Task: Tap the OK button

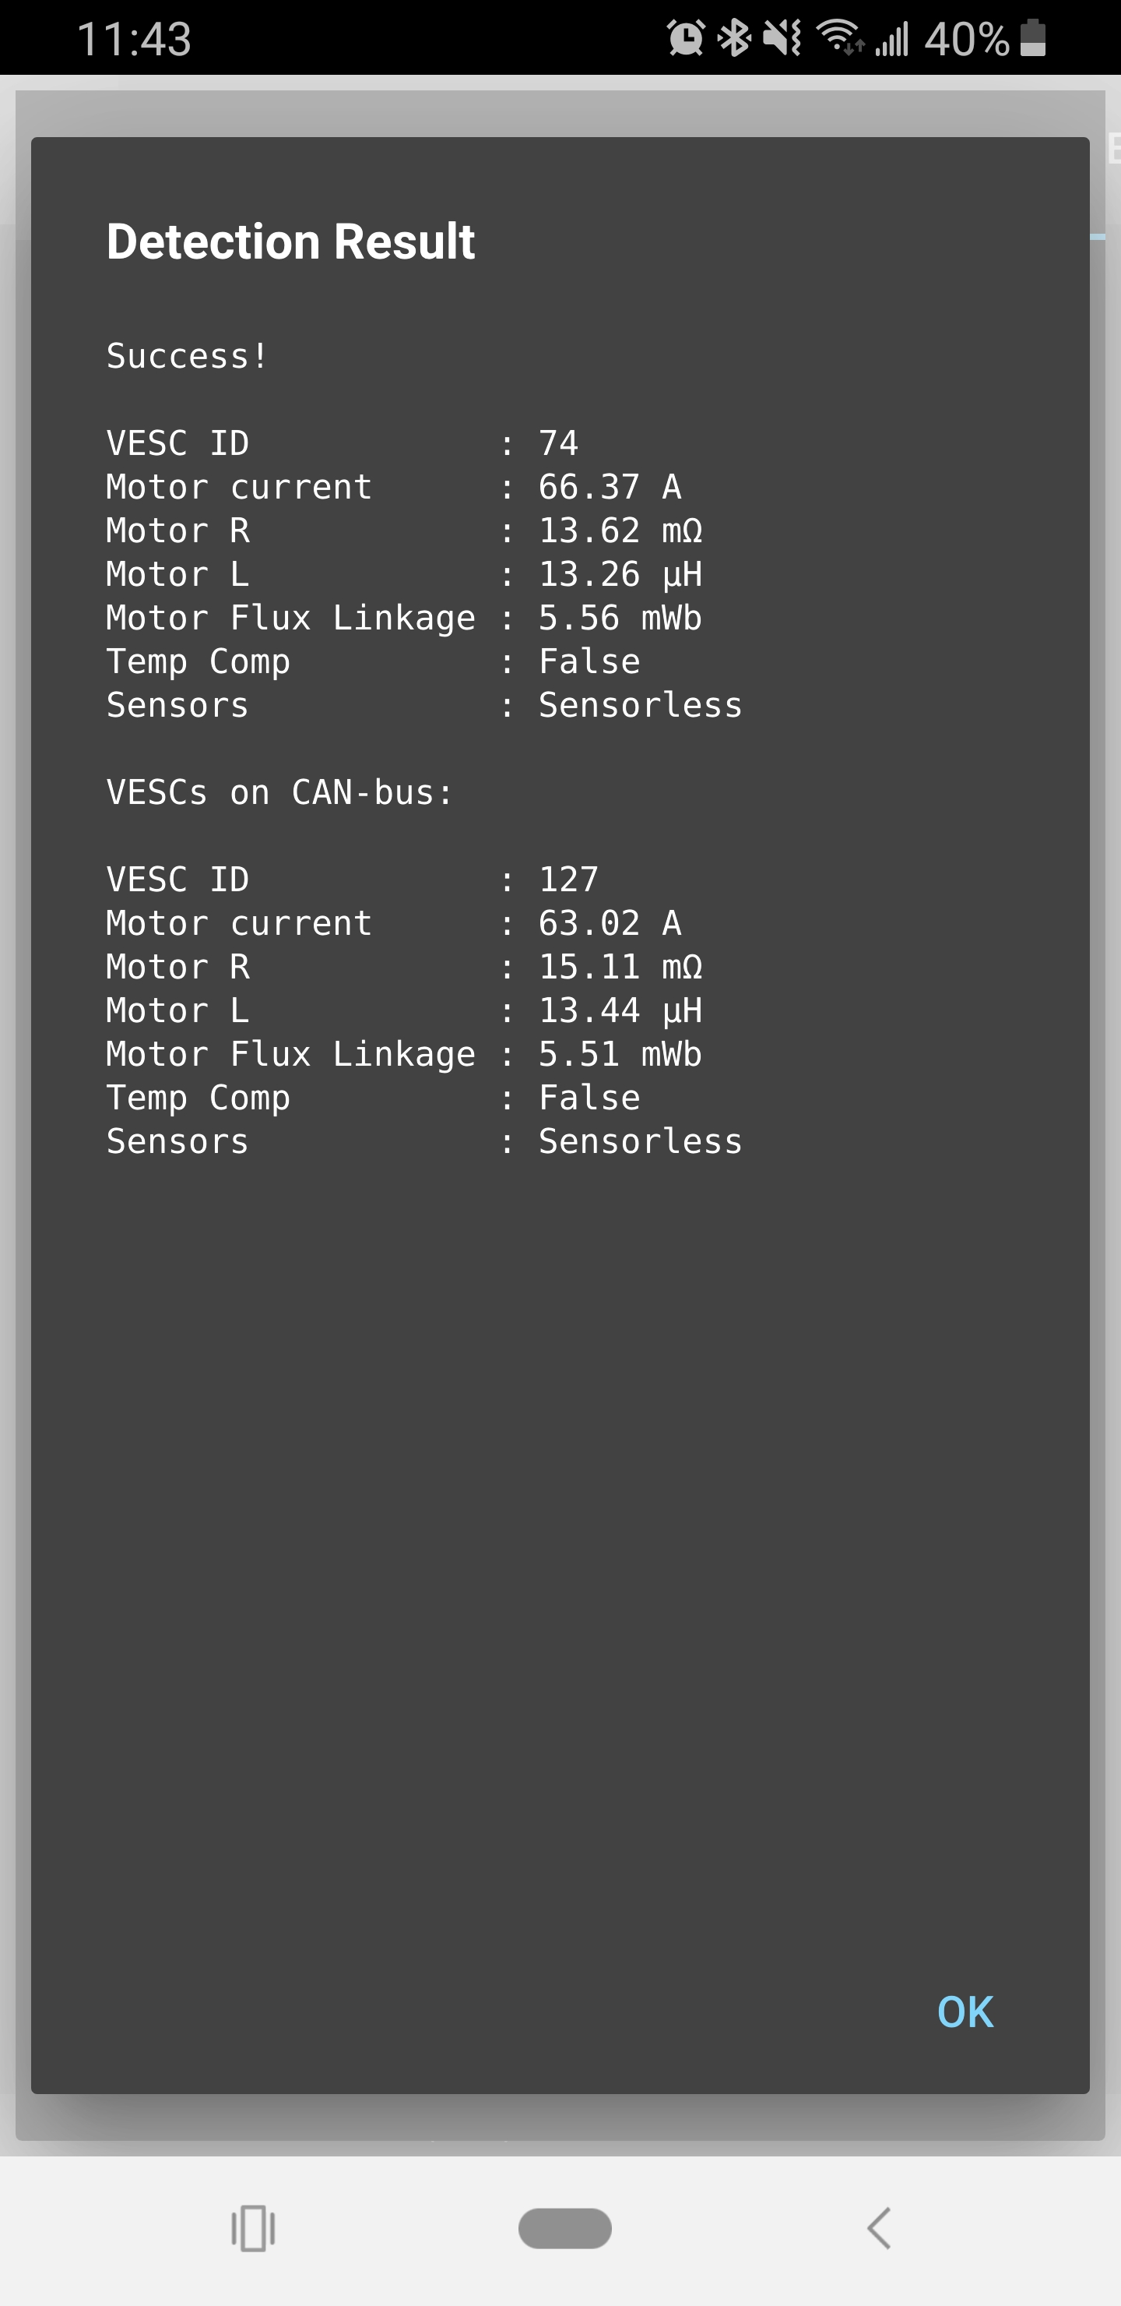Action: tap(965, 2012)
